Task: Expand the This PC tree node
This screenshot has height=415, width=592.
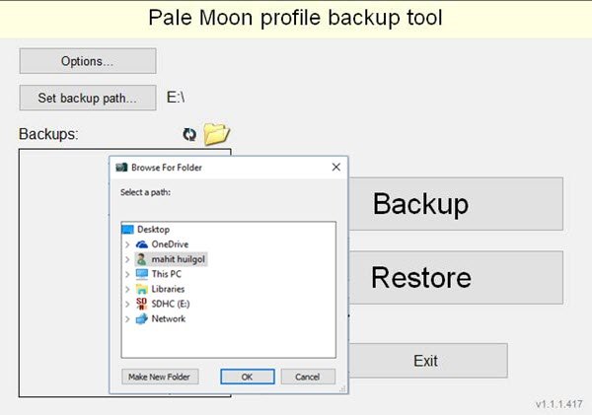Action: [127, 274]
